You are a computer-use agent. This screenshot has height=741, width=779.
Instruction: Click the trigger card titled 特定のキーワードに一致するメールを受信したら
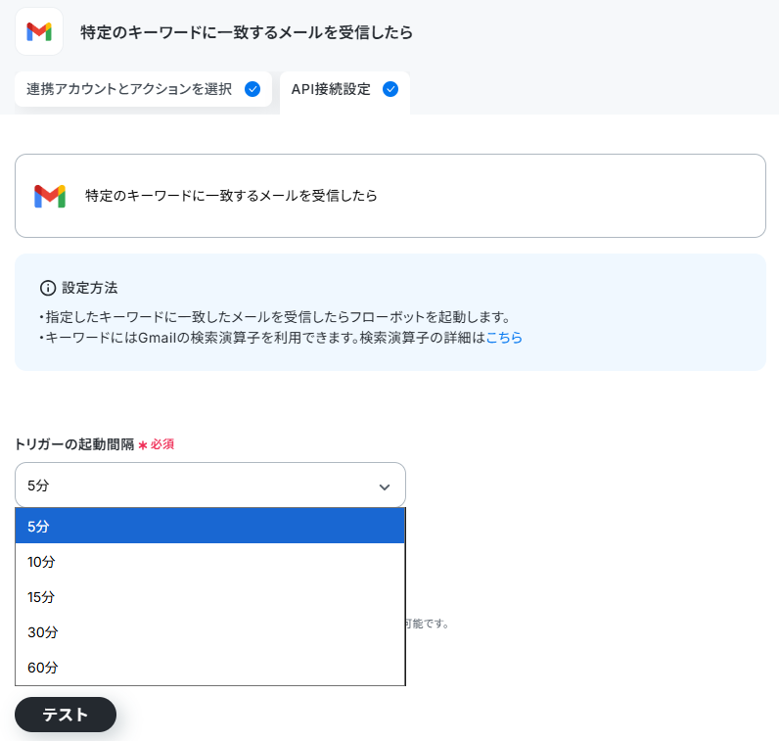point(390,196)
